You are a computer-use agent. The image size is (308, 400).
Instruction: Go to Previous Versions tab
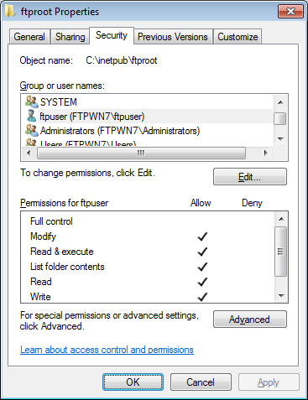tap(173, 37)
